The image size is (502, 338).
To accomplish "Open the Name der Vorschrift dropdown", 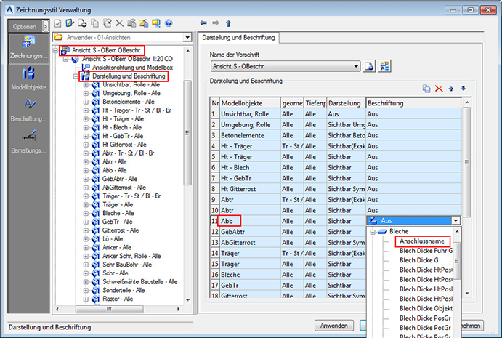I will tap(356, 66).
